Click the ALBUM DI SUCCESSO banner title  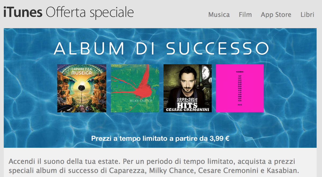(x=161, y=49)
